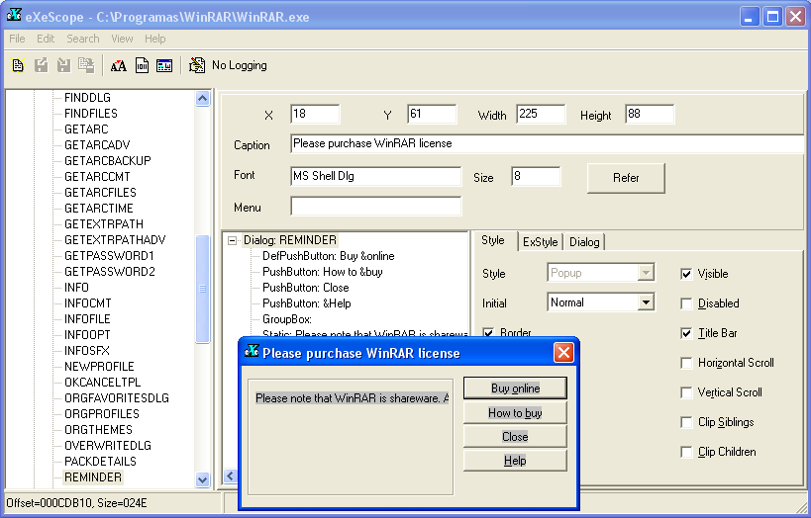Click the Buy online button

click(x=515, y=388)
